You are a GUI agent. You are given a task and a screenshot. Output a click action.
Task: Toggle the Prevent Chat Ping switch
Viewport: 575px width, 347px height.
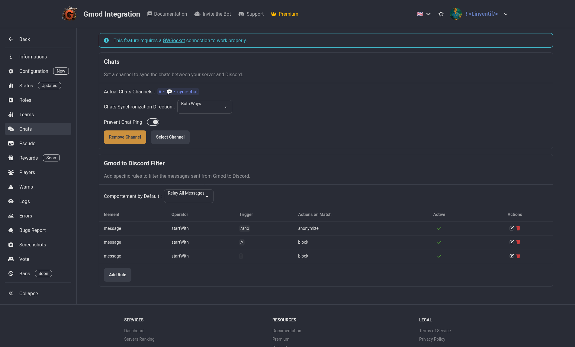(x=153, y=122)
